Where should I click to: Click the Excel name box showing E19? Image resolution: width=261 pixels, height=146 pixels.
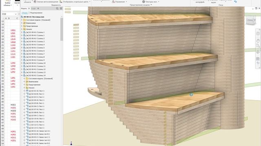(x=8, y=14)
